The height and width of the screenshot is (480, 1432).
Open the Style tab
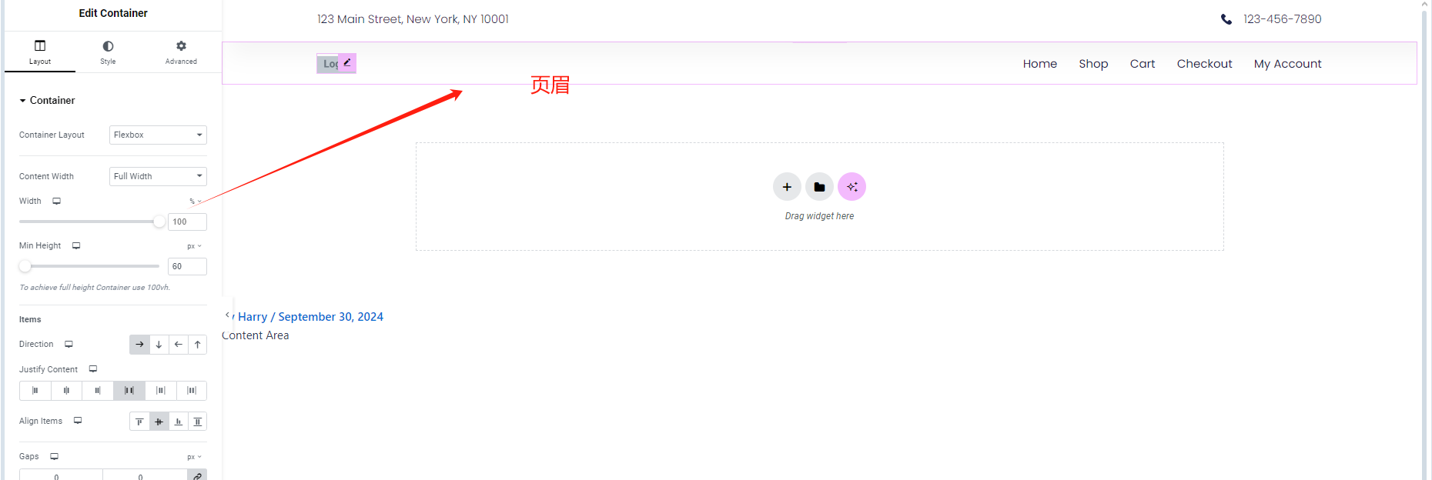pyautogui.click(x=108, y=52)
